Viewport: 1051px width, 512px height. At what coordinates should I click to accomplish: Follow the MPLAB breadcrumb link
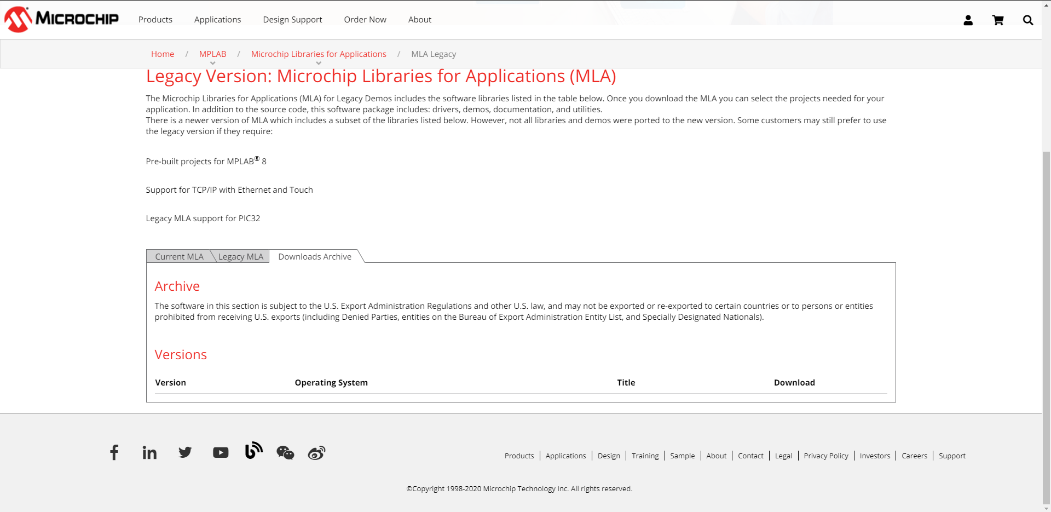(212, 54)
